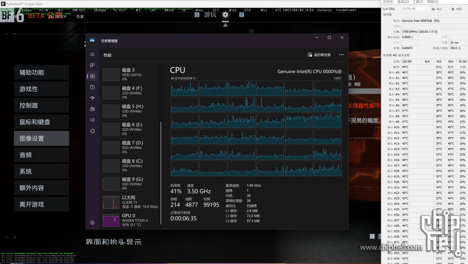Click the game settings gear tab icon
This screenshot has height=264, width=468.
[225, 15]
